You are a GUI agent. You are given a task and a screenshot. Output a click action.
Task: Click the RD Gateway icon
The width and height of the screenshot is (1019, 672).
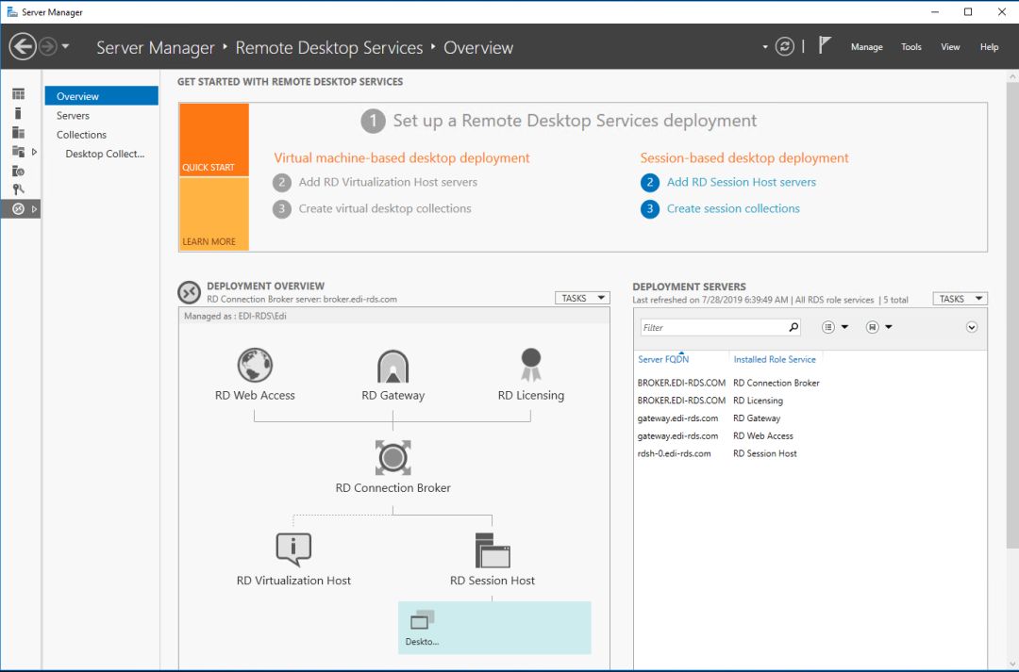[393, 367]
